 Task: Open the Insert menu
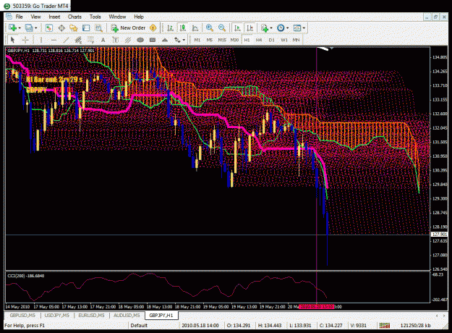click(x=54, y=17)
